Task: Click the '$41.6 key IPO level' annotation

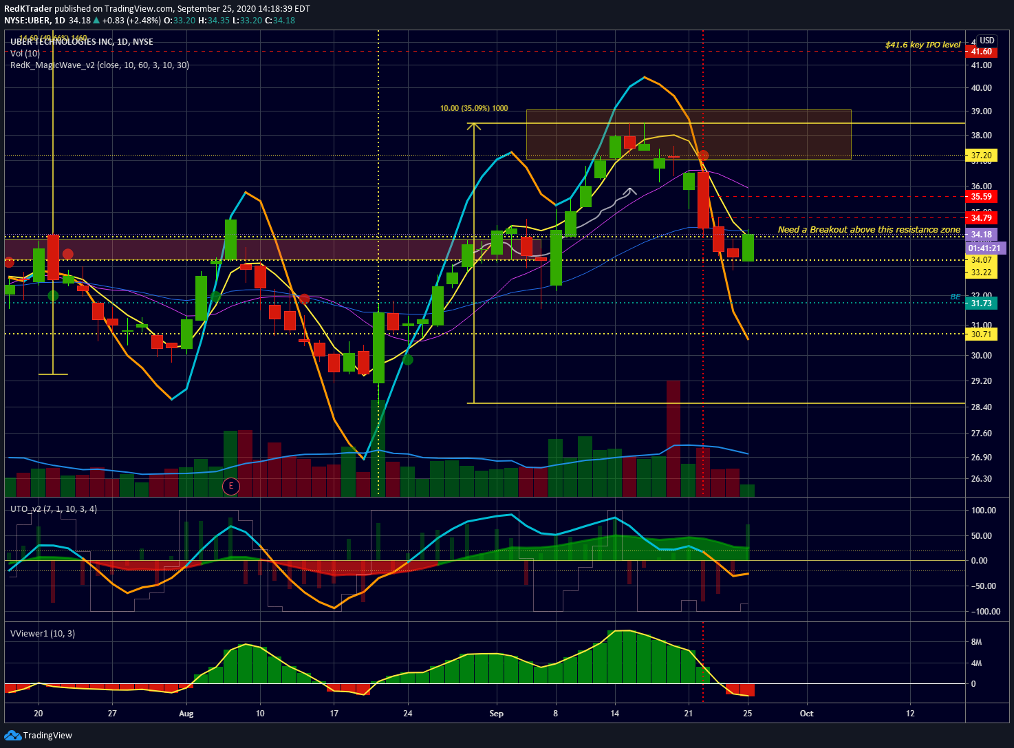Action: tap(923, 45)
